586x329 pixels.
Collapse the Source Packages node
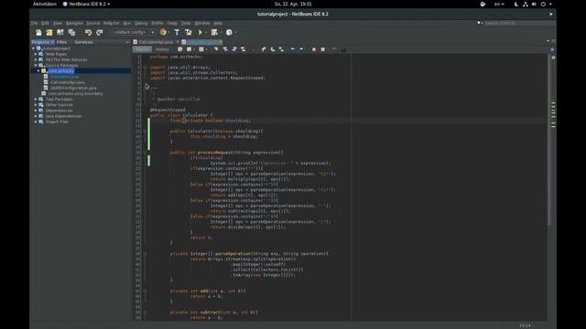pyautogui.click(x=36, y=65)
